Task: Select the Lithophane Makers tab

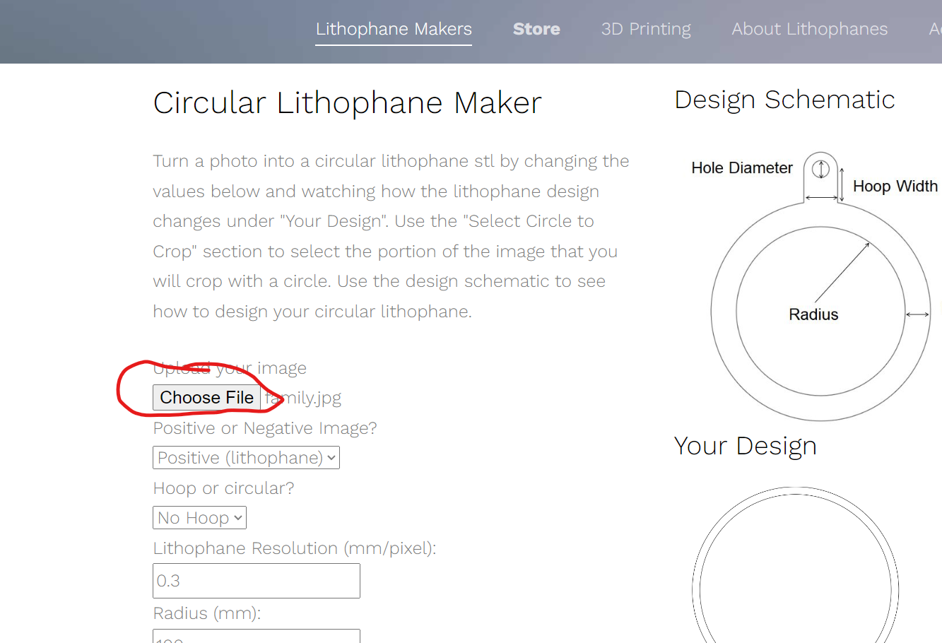Action: click(393, 29)
